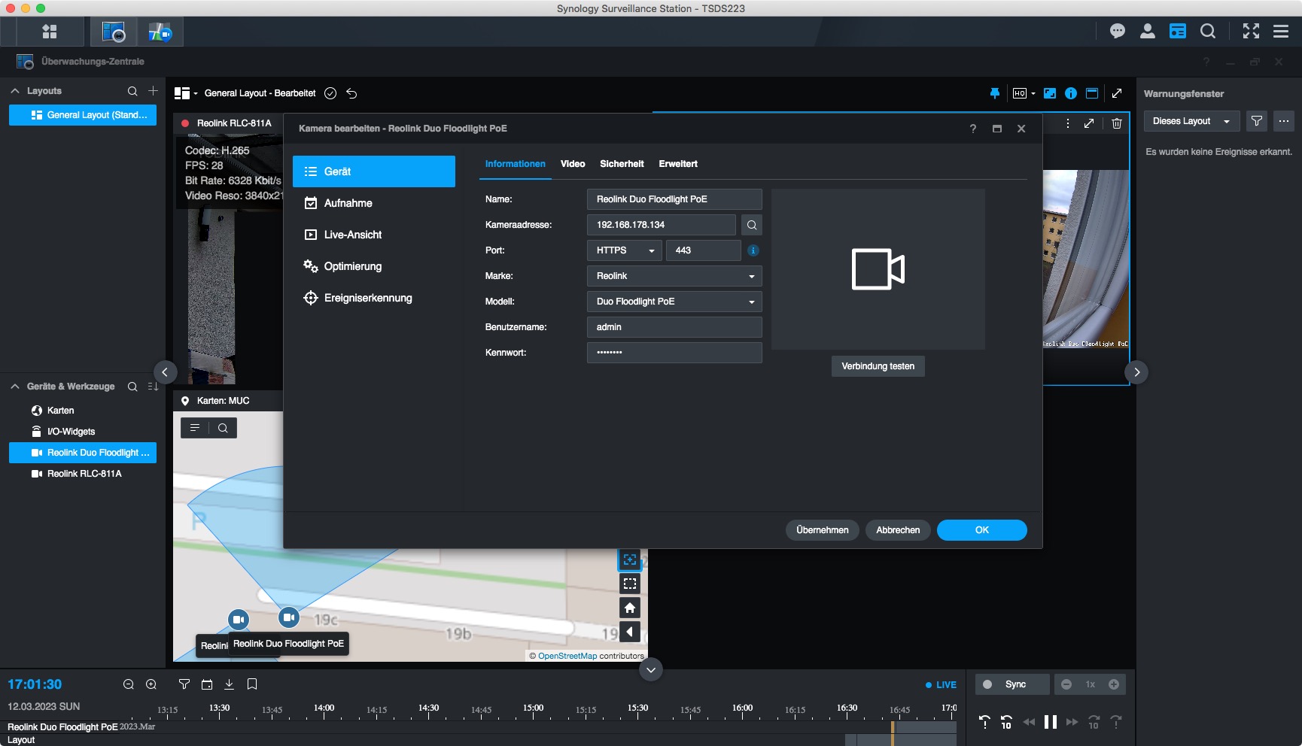The width and height of the screenshot is (1302, 746).
Task: Click the map home button
Action: click(630, 608)
